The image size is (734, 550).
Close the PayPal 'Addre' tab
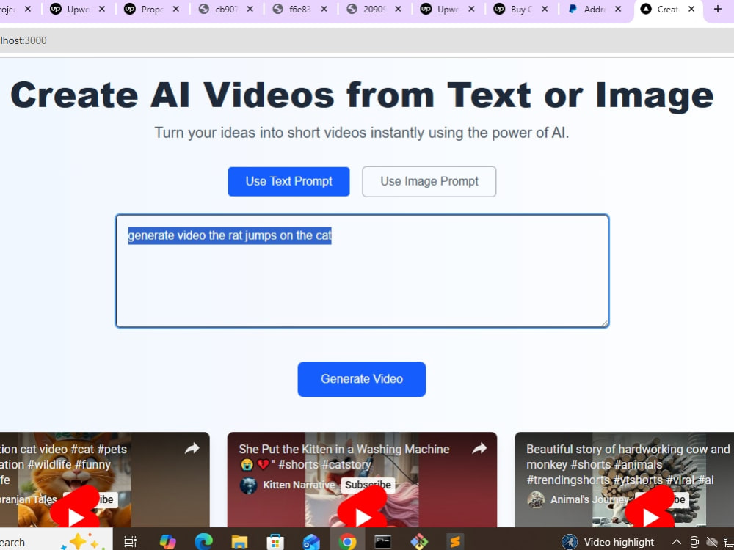618,9
